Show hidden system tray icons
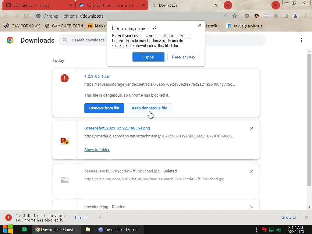Viewport: 312px width, 234px height. [257, 230]
